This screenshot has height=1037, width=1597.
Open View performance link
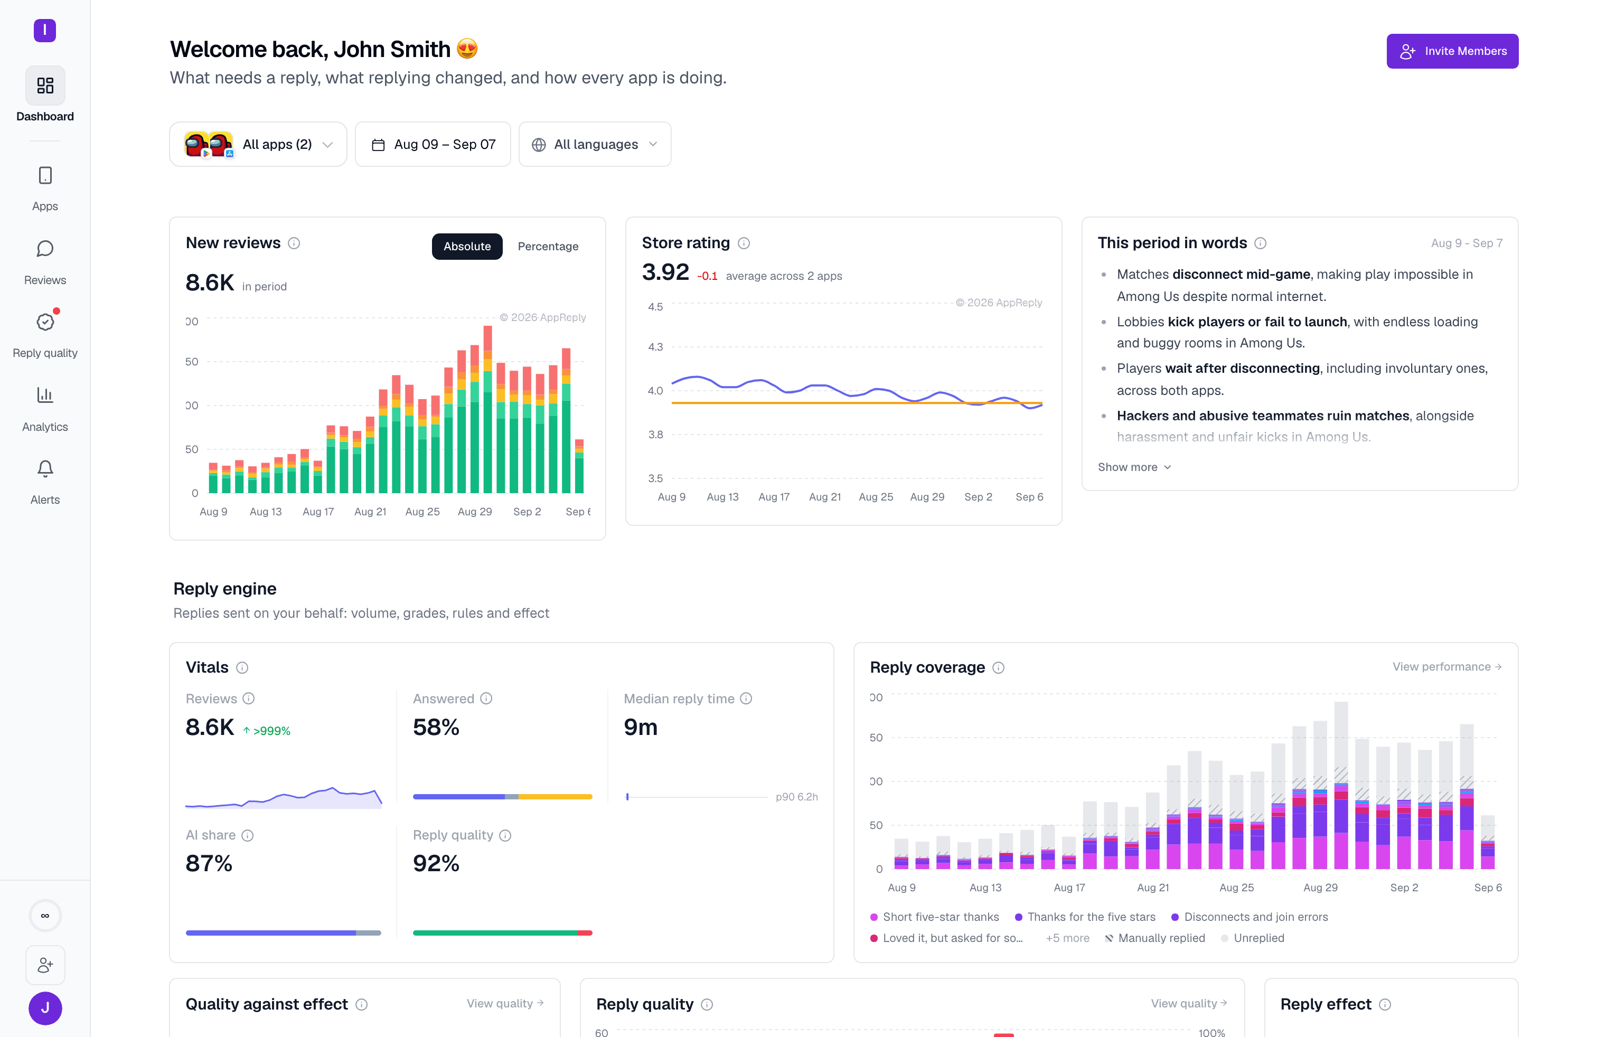pos(1448,667)
